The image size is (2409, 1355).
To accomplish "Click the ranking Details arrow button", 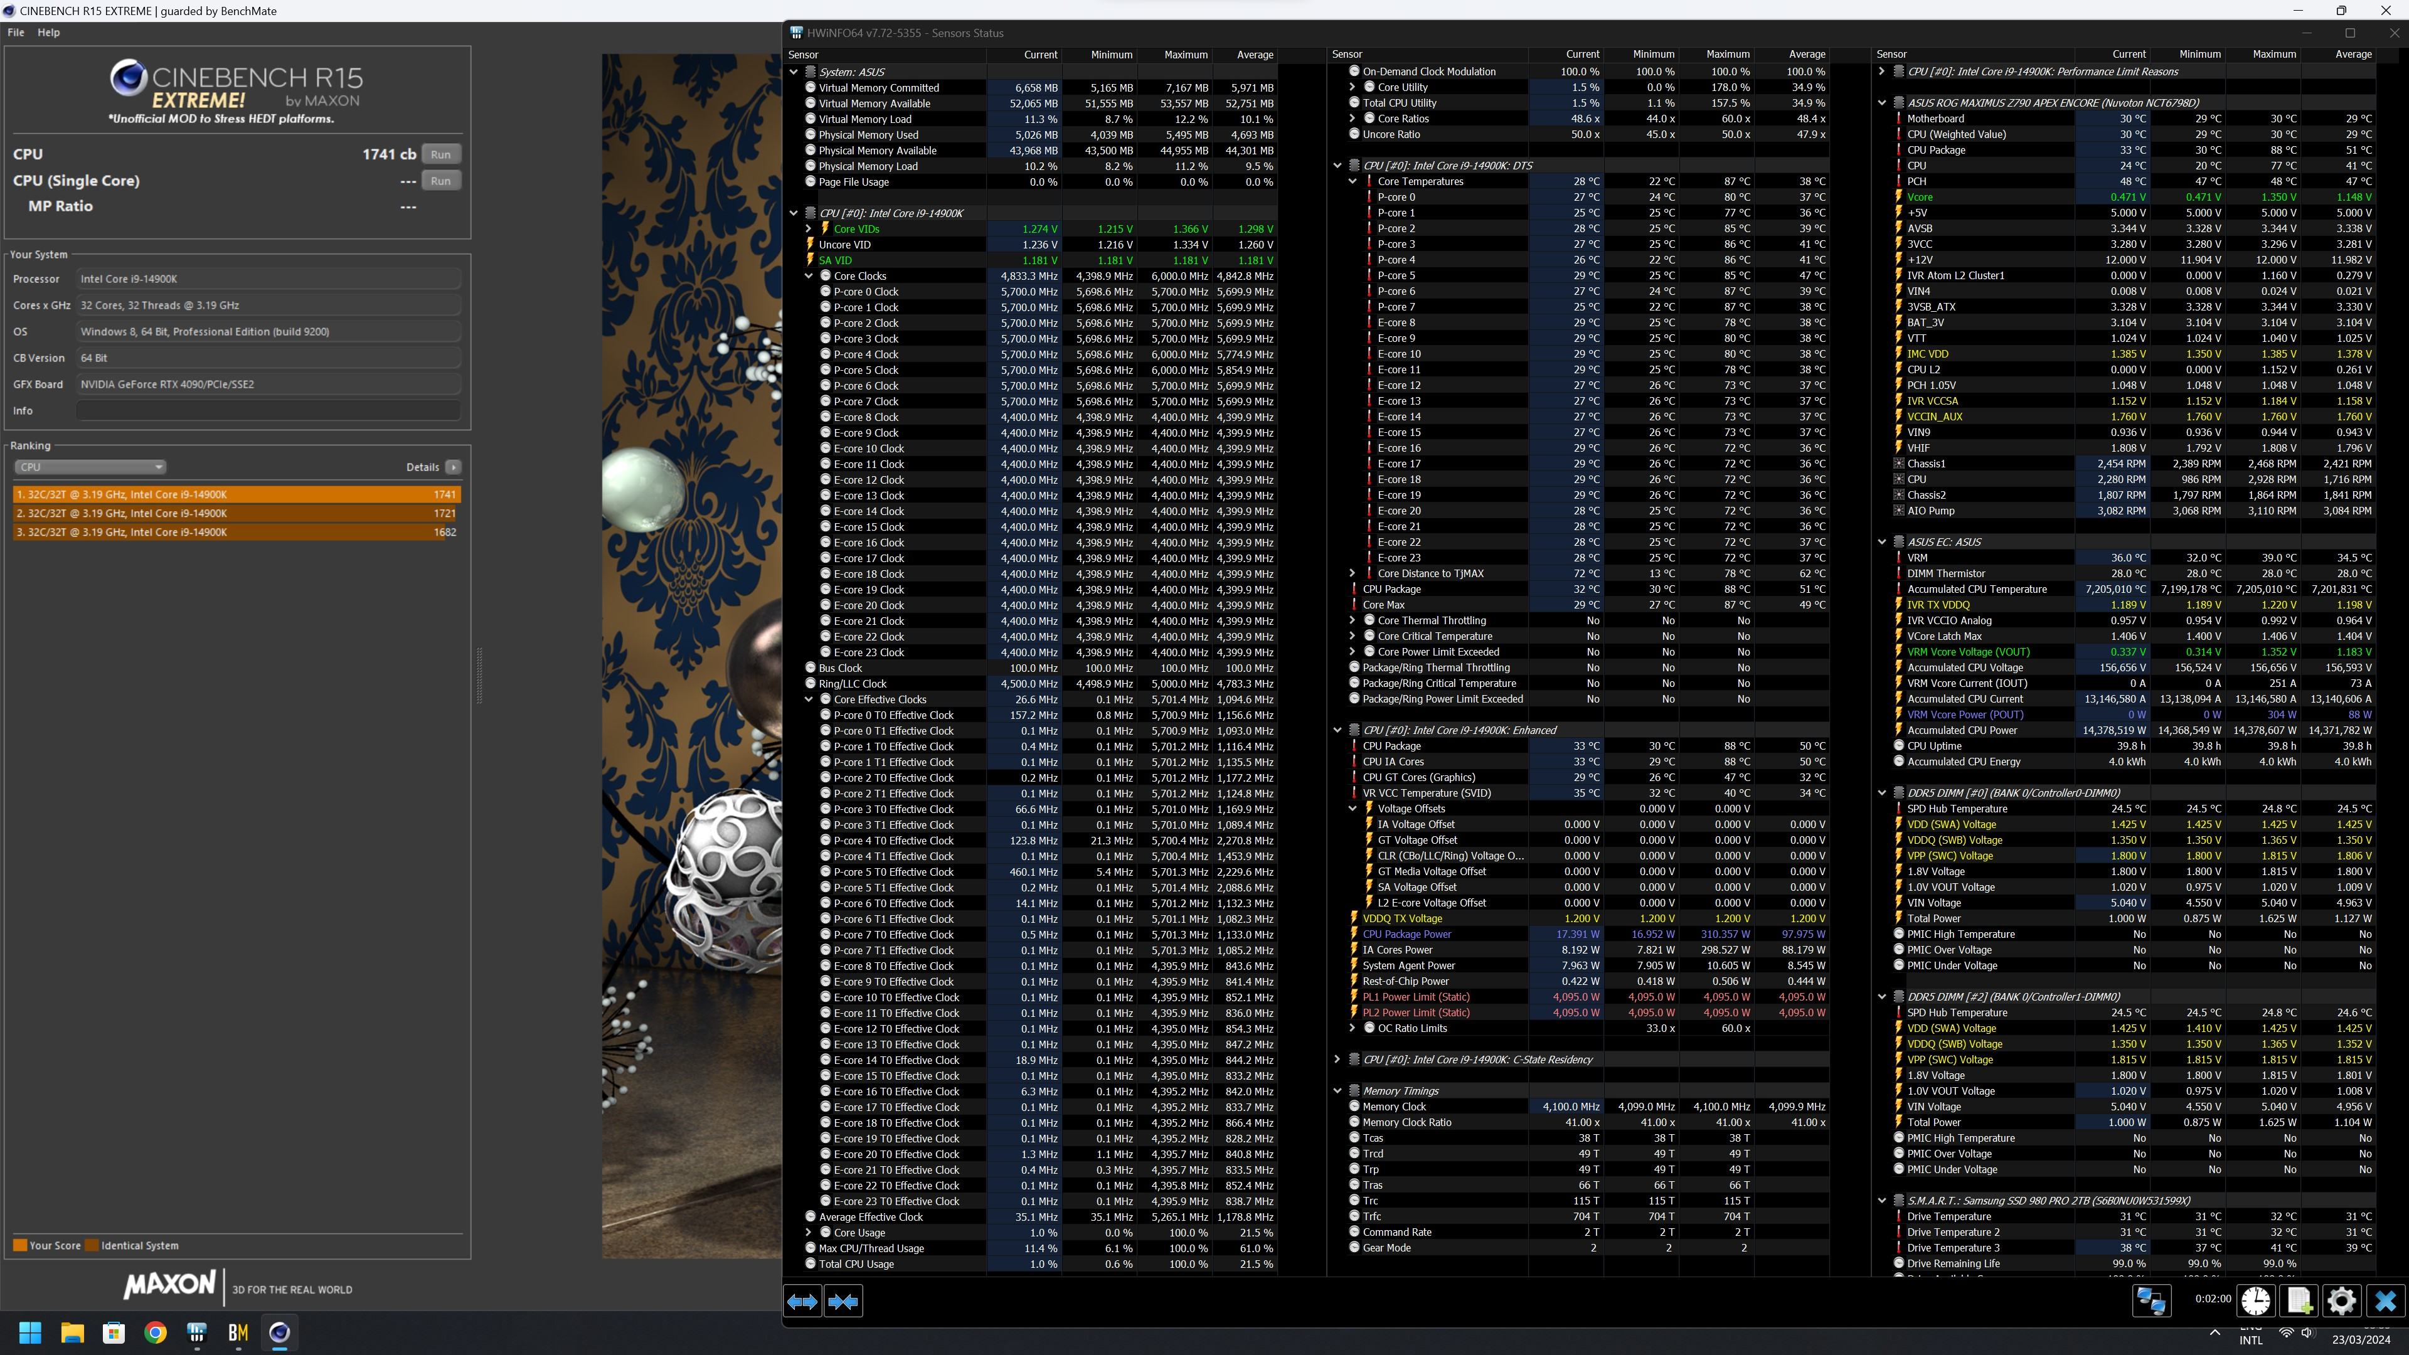I will pyautogui.click(x=452, y=467).
